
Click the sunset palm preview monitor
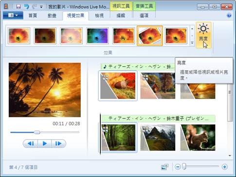(45, 90)
